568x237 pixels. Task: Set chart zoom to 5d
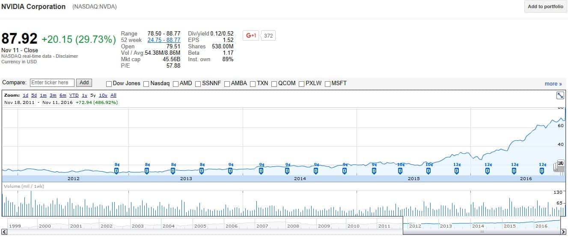coord(34,95)
